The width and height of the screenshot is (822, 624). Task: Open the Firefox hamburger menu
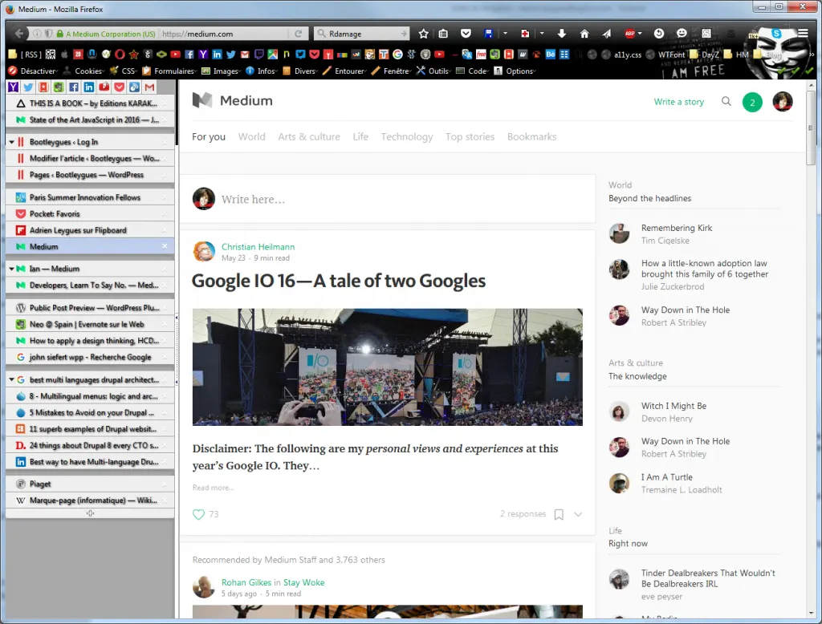pos(803,34)
